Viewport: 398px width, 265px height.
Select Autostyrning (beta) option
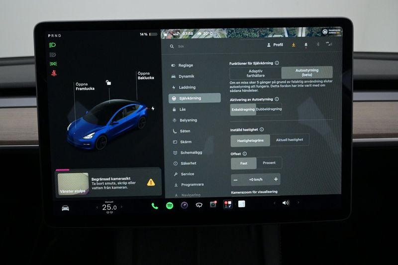point(307,72)
